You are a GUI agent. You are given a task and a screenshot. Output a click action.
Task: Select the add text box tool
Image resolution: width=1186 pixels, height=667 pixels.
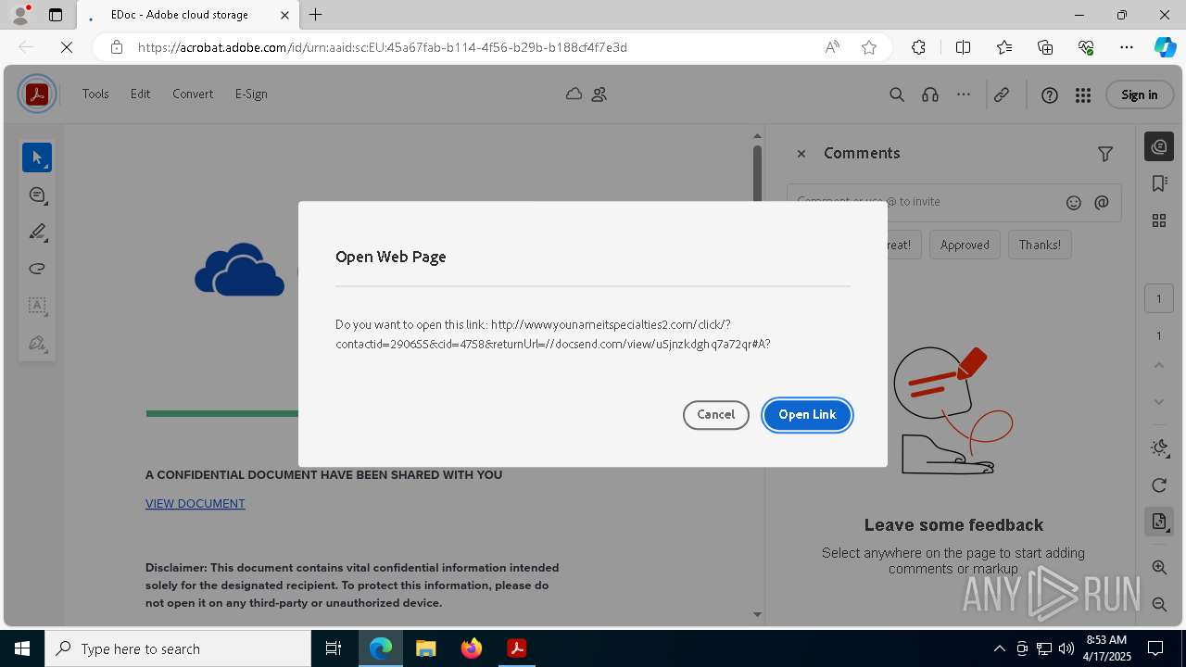click(x=37, y=306)
